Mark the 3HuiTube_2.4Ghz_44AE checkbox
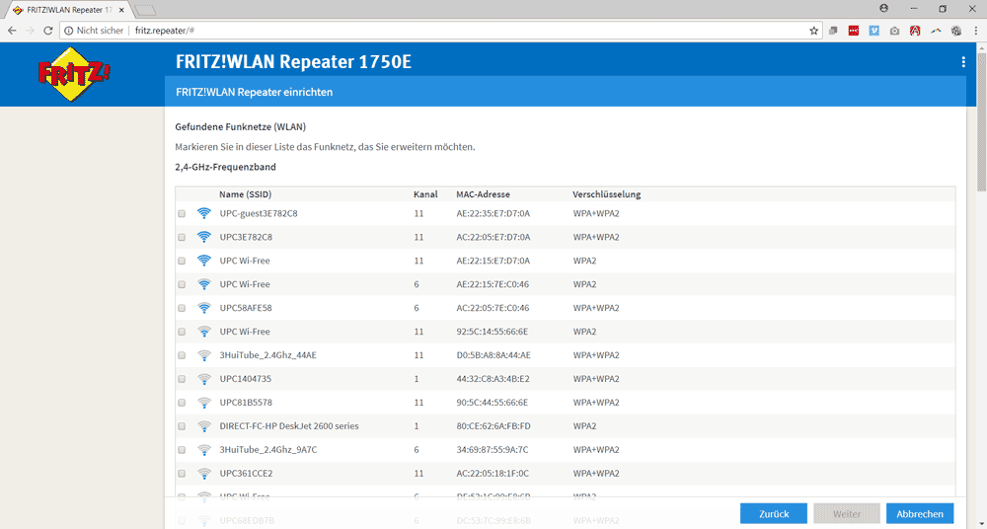 (182, 356)
